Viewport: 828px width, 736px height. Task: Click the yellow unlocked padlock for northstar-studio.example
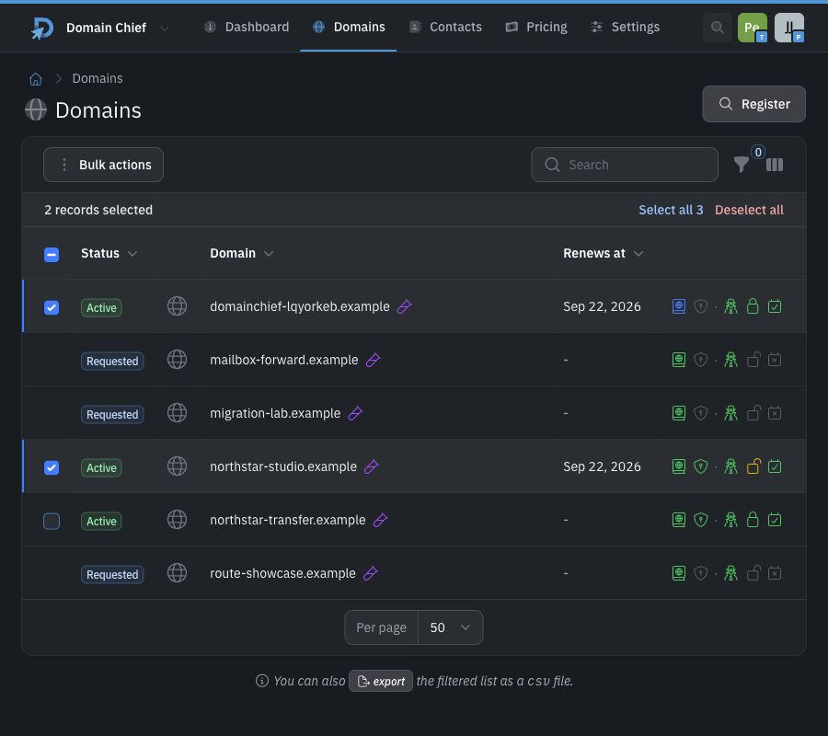[753, 466]
